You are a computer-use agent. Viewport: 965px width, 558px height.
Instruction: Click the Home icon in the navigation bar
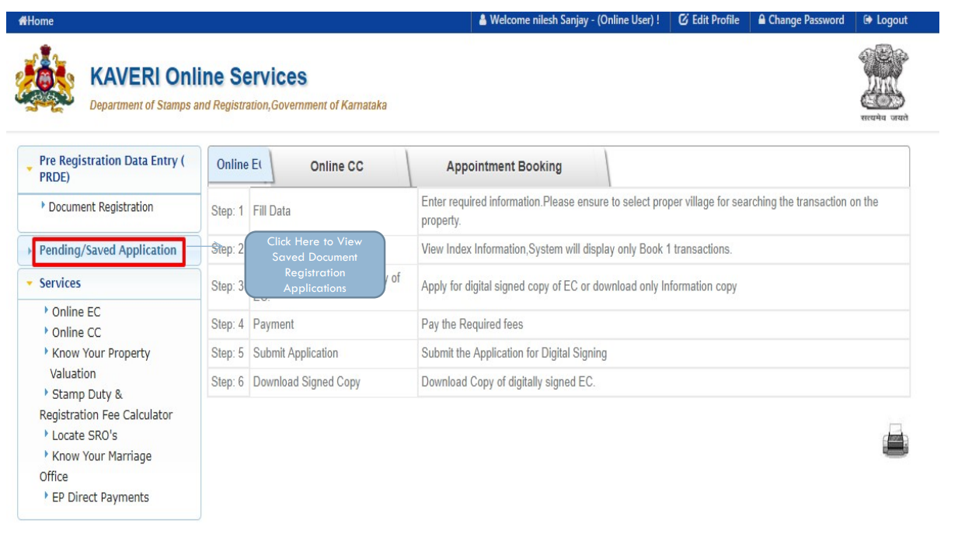(26, 20)
